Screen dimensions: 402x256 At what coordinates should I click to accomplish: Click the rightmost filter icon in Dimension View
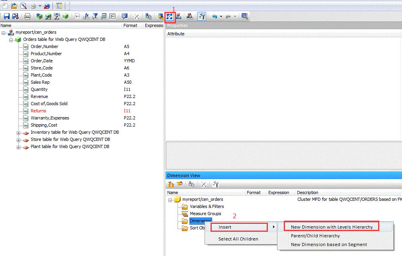(215, 184)
